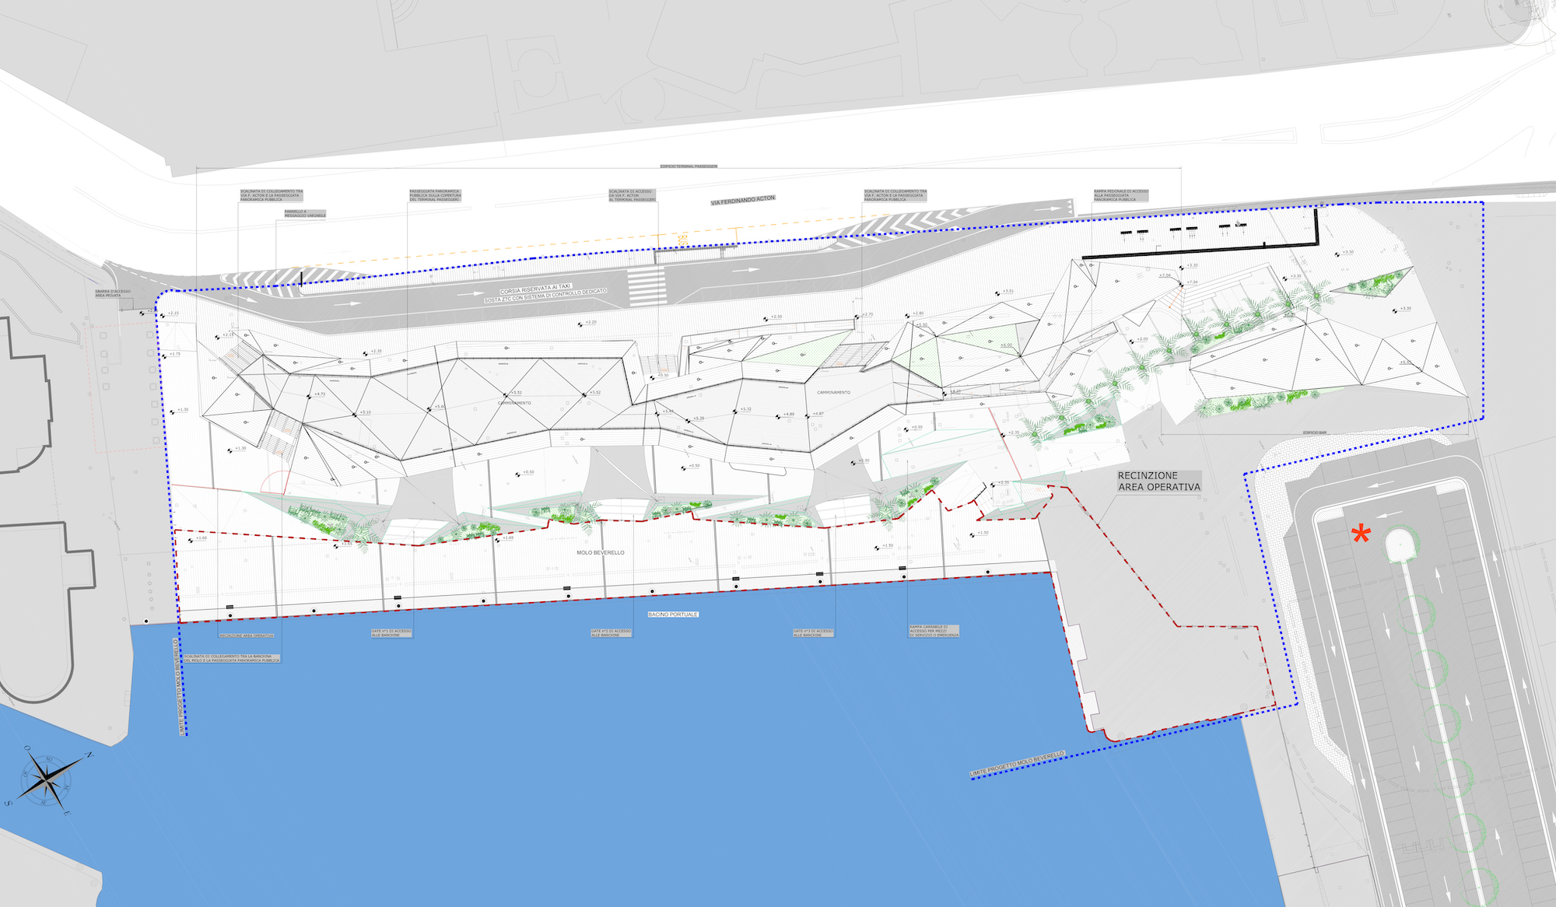This screenshot has height=907, width=1556.
Task: Click the MOLO BEVERELLO label
Action: [x=601, y=552]
